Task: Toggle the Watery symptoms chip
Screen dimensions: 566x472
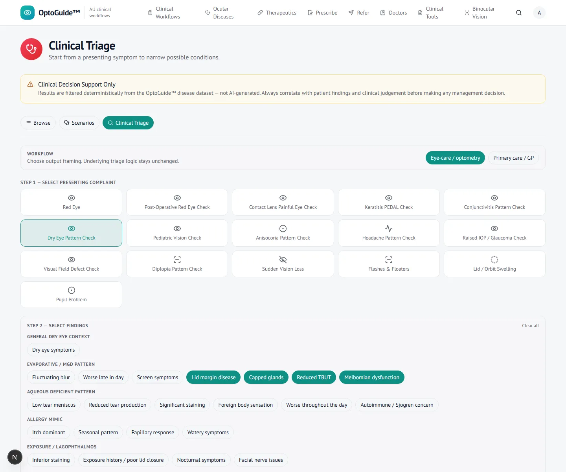Action: 208,432
